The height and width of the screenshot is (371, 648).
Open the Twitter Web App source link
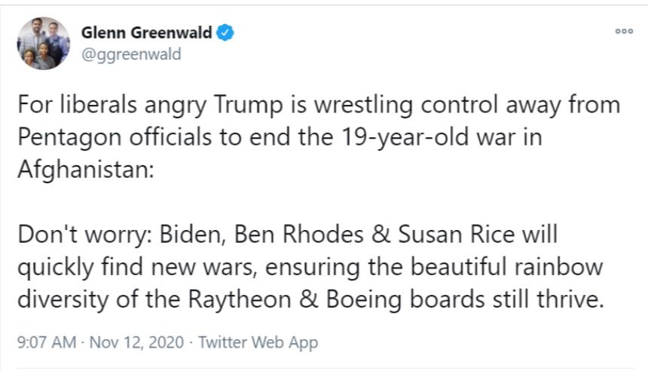[x=258, y=342]
